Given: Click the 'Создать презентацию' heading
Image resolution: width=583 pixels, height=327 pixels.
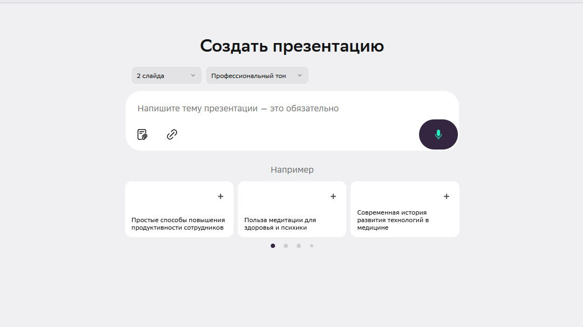Looking at the screenshot, I should point(292,46).
